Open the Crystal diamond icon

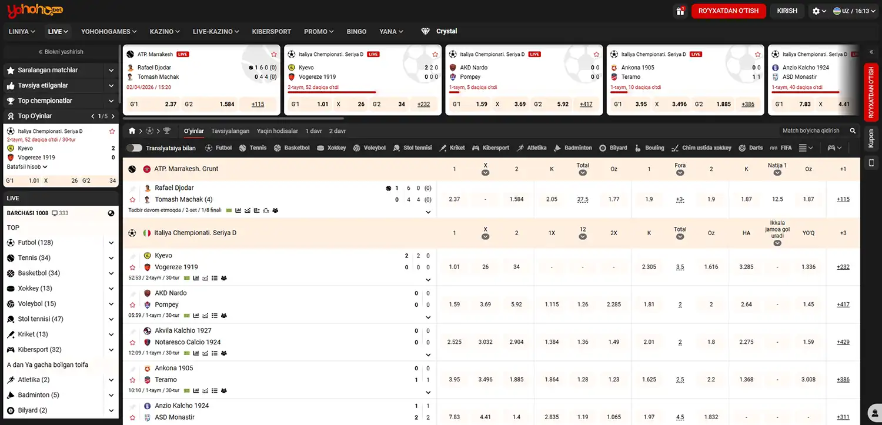click(x=426, y=32)
